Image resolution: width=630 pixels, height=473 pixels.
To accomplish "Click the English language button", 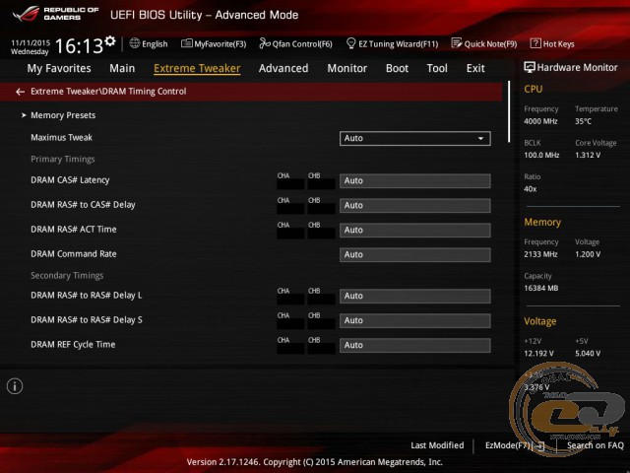I will pos(155,43).
